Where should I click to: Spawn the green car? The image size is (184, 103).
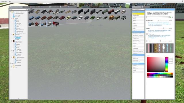[x=93, y=18]
